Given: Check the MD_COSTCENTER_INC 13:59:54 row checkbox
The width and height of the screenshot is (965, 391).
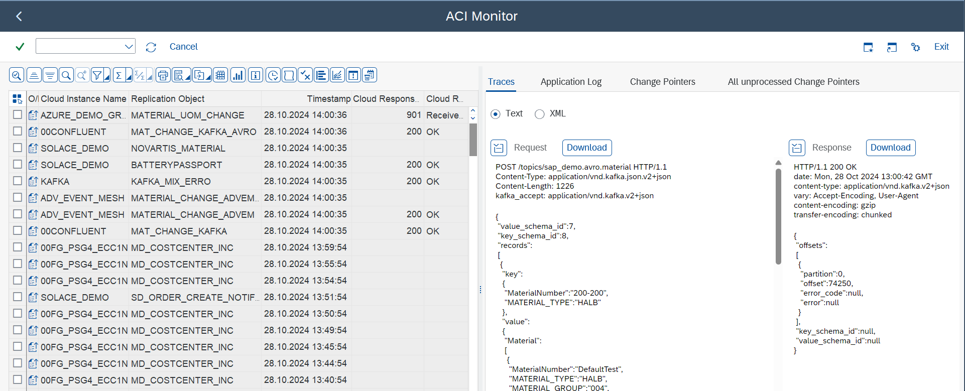Looking at the screenshot, I should (18, 247).
